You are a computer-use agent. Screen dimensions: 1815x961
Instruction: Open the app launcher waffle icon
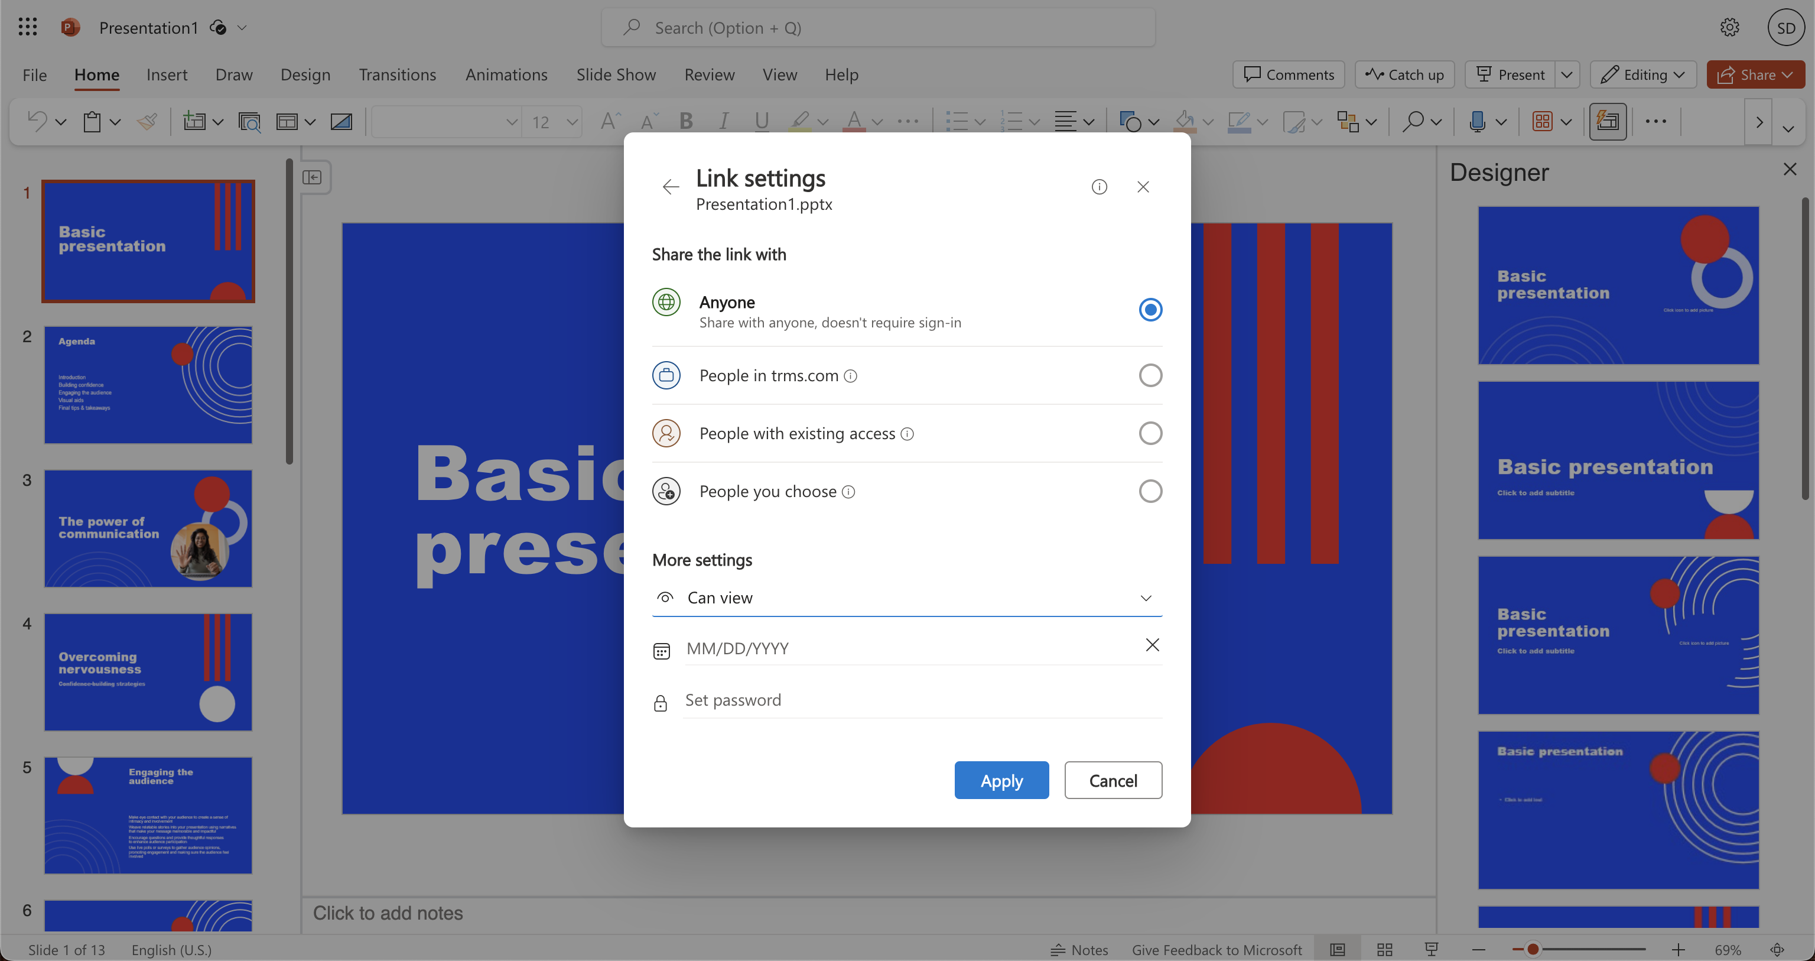tap(28, 28)
